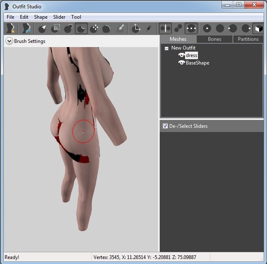This screenshot has width=267, height=264.
Task: Click the Load Project body icon
Action: (26, 28)
